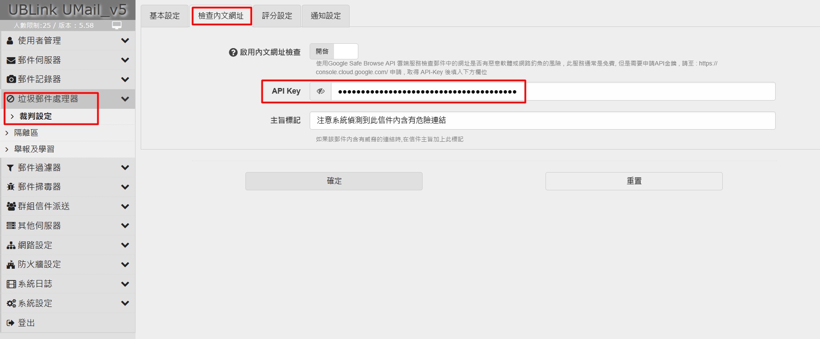The image size is (820, 339).
Task: Toggle API Key visibility eye icon
Action: (x=321, y=91)
